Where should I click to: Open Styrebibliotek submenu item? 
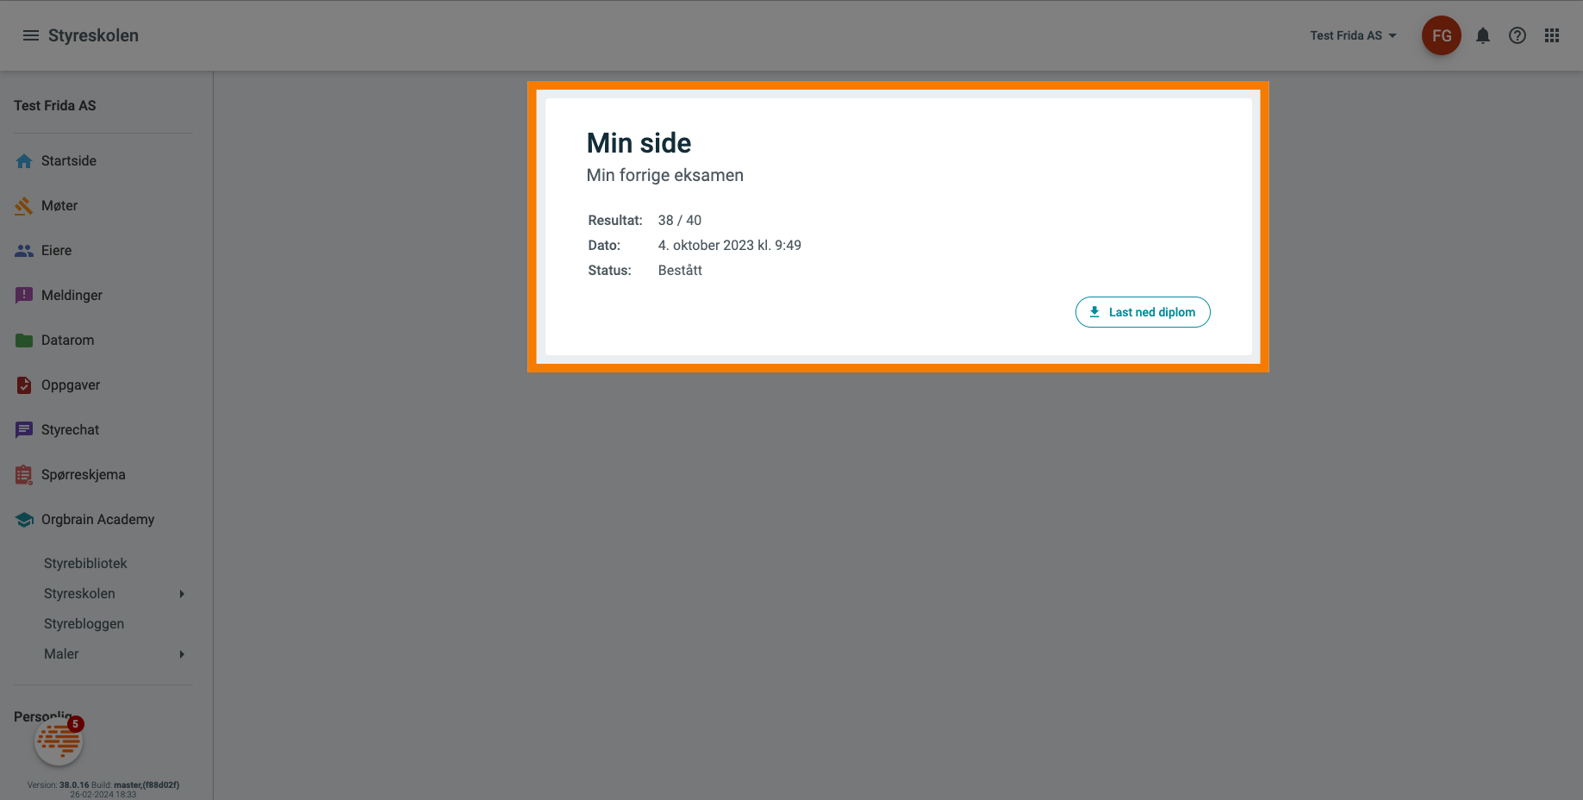(x=85, y=564)
